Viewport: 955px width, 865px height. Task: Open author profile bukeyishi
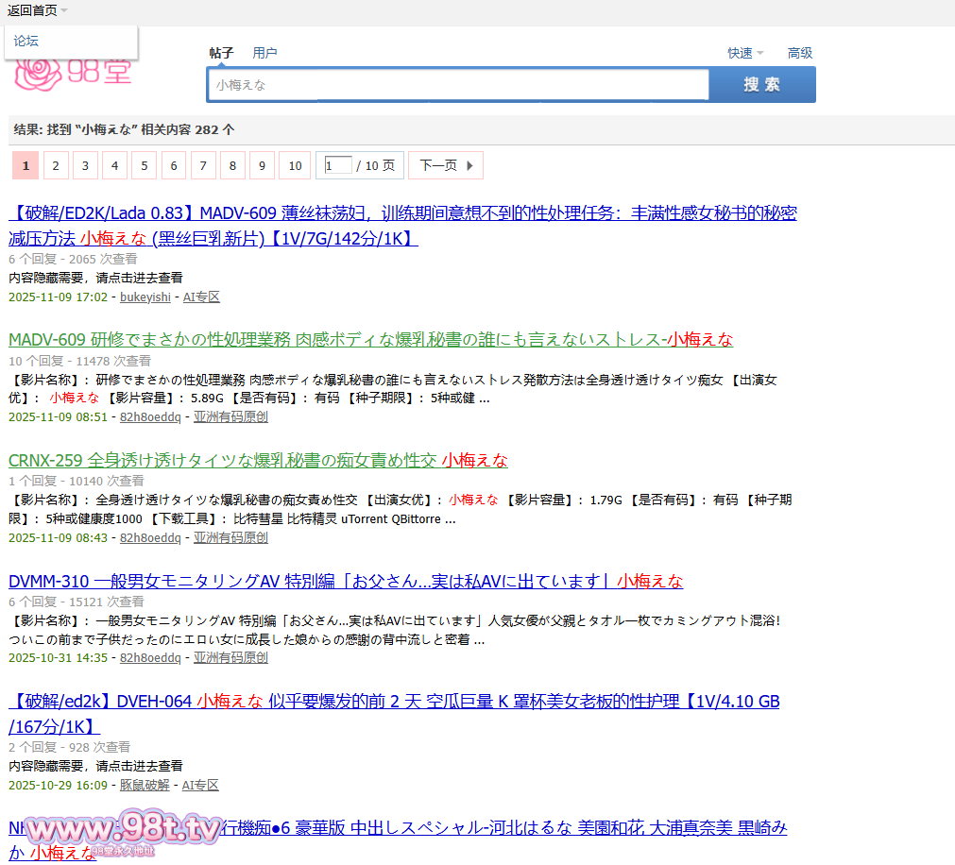pos(145,297)
